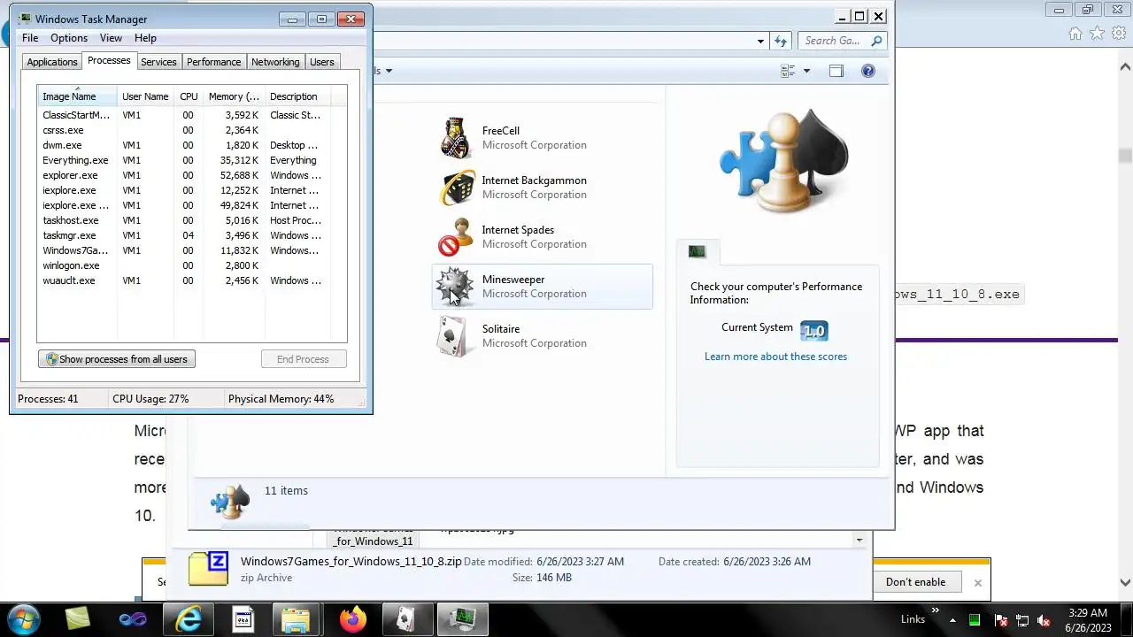Select the taskmgr.exe process row
The height and width of the screenshot is (637, 1133).
click(191, 235)
